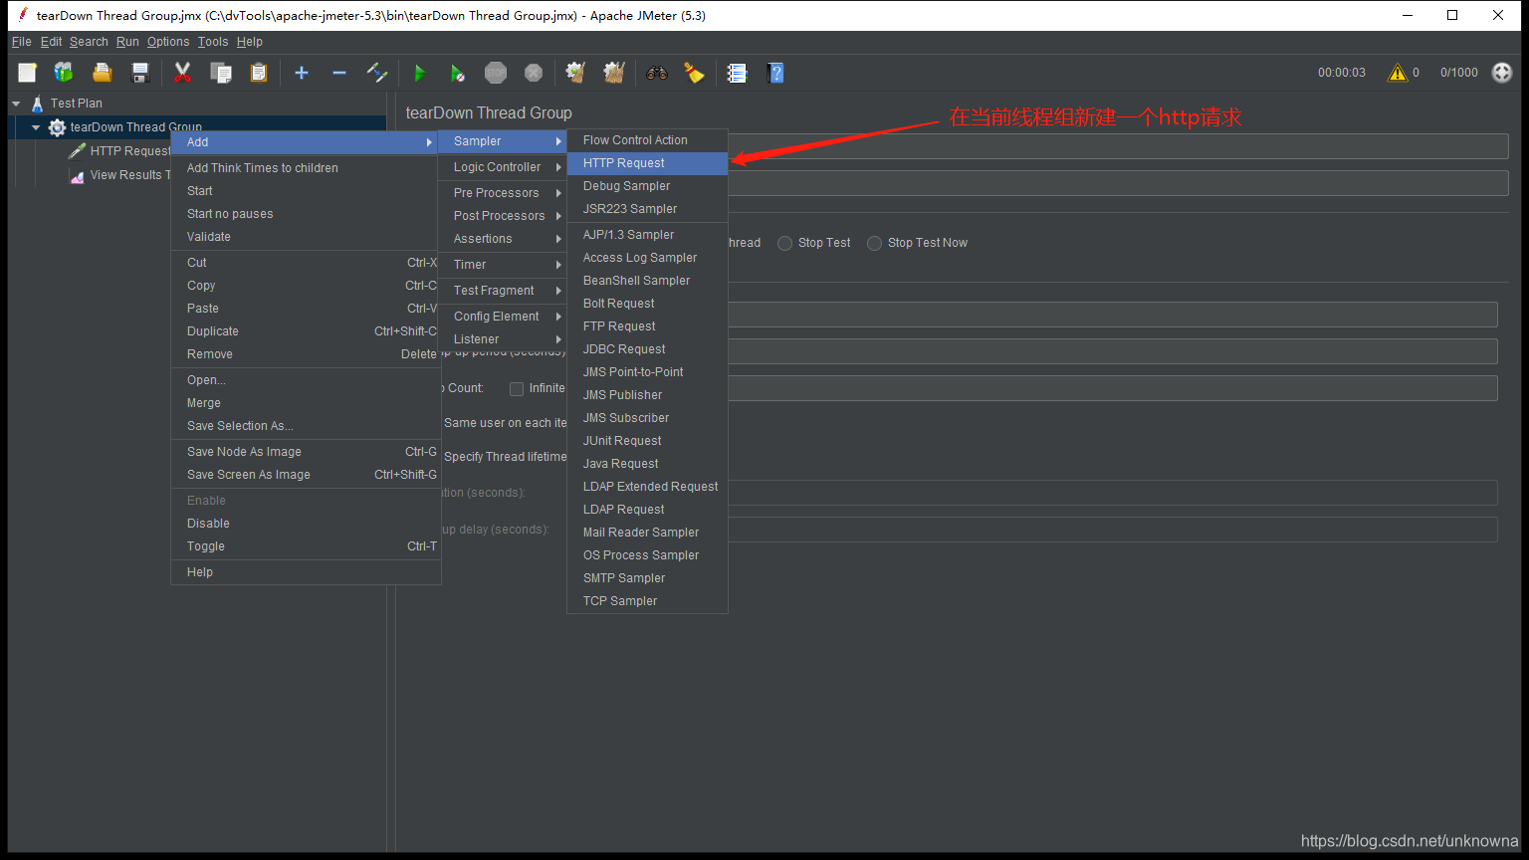Click the Copy toolbar icon
1529x860 pixels.
(221, 73)
